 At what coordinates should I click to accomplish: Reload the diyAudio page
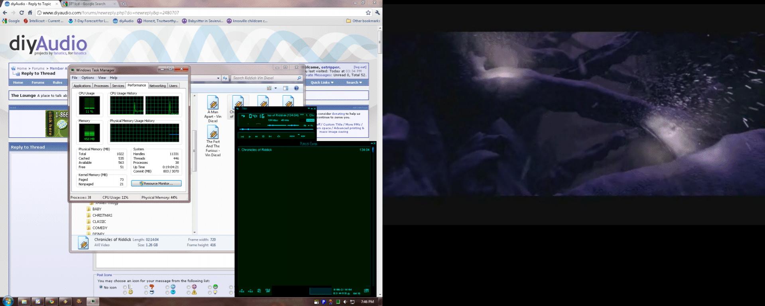[22, 13]
